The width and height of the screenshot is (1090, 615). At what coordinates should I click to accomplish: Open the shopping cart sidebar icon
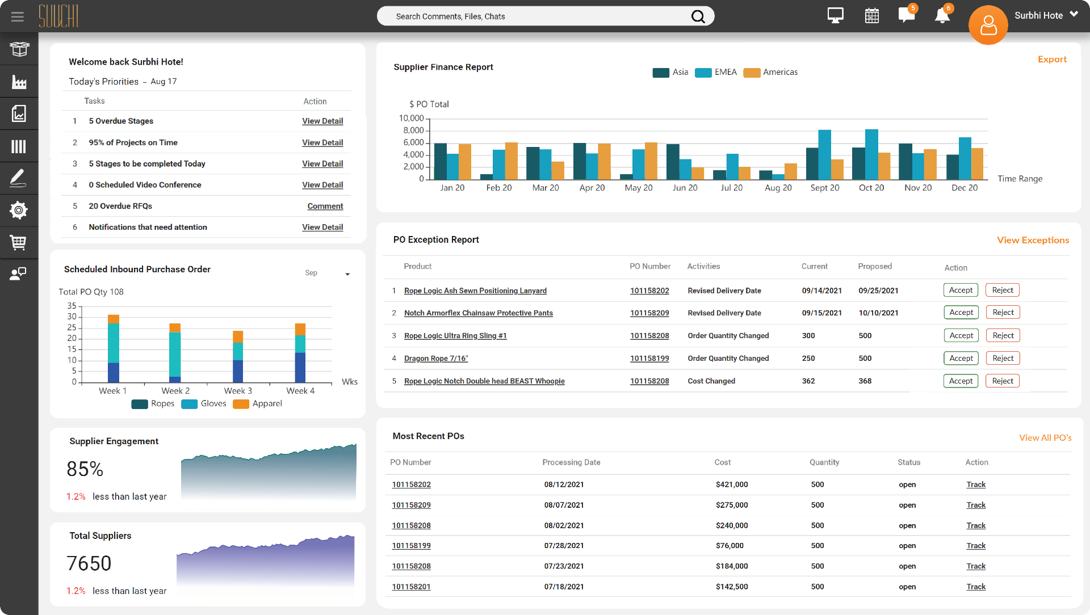tap(19, 243)
